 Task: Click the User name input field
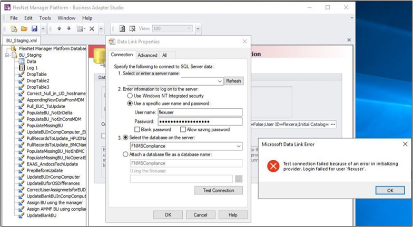point(202,112)
